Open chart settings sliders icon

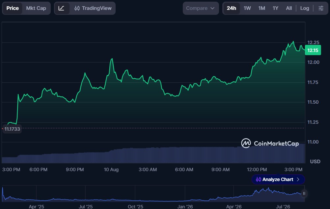click(321, 8)
